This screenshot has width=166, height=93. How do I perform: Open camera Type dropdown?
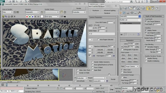[x=132, y=66]
